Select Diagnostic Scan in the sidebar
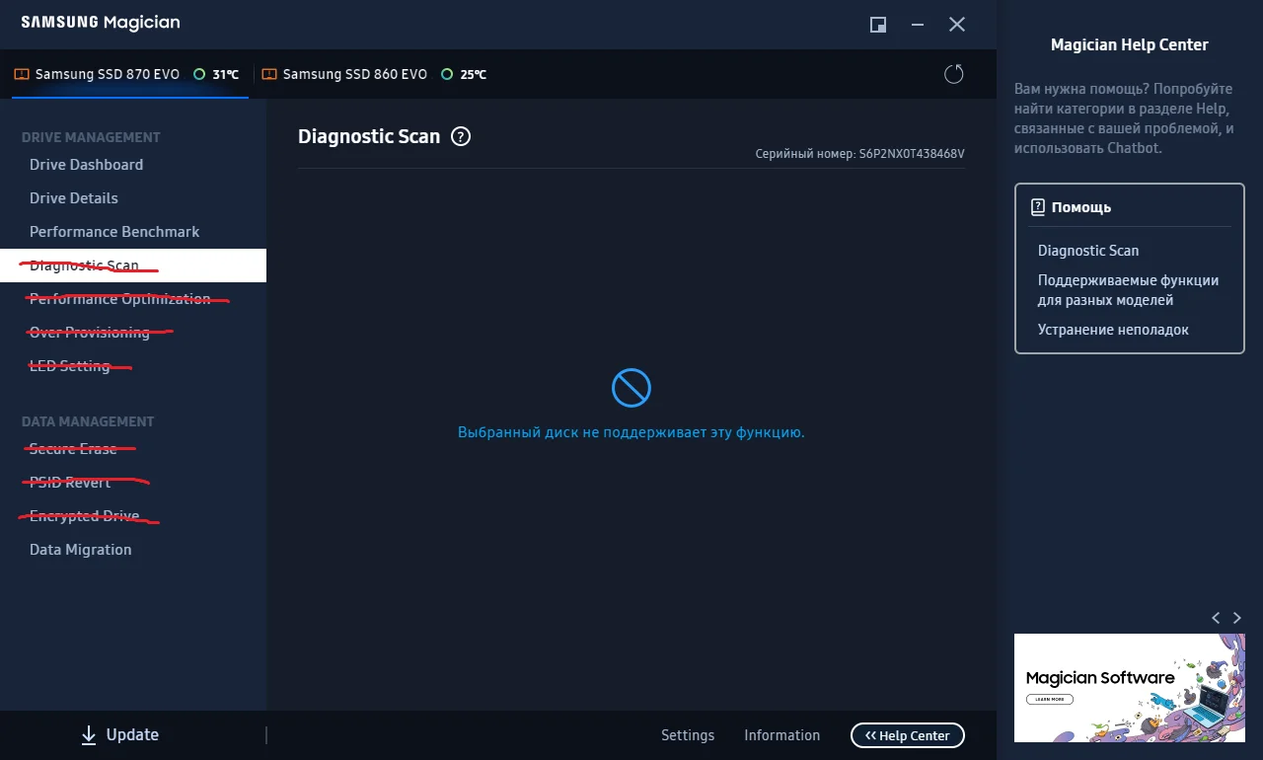 pos(133,266)
